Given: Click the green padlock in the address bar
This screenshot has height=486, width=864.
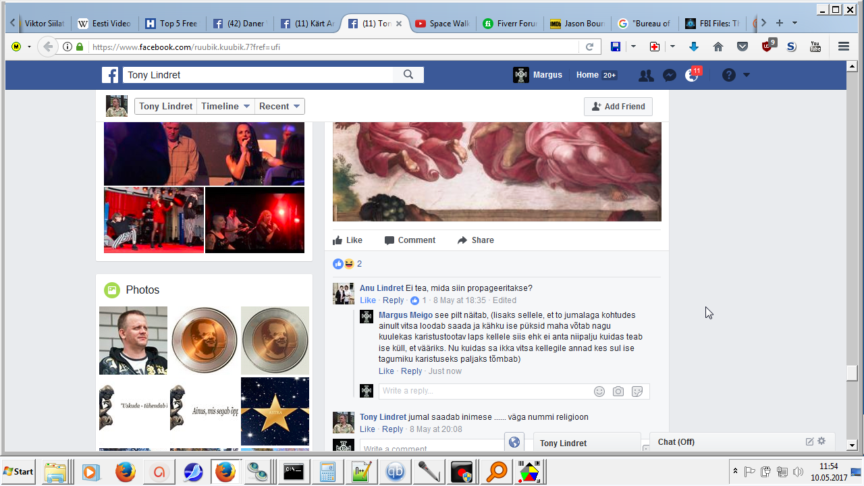Looking at the screenshot, I should (80, 47).
